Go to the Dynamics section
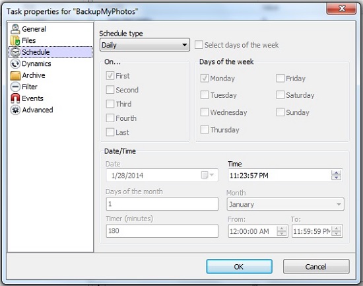 36,63
